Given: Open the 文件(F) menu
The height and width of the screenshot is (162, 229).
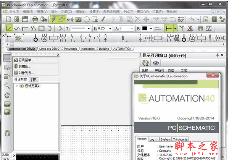Looking at the screenshot, I should tap(14, 12).
